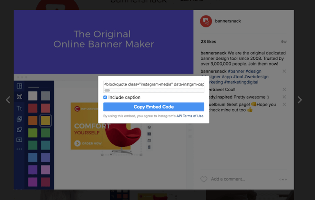Delete the 'Great page!' comment with X

(x=284, y=104)
